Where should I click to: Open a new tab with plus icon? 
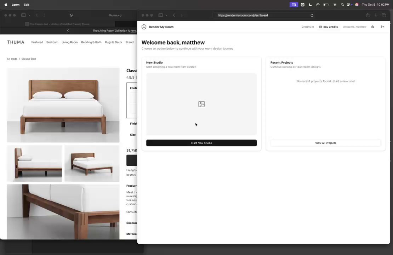click(x=375, y=15)
